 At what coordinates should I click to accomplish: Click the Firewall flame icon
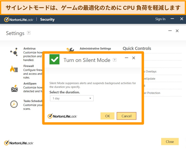(14, 69)
